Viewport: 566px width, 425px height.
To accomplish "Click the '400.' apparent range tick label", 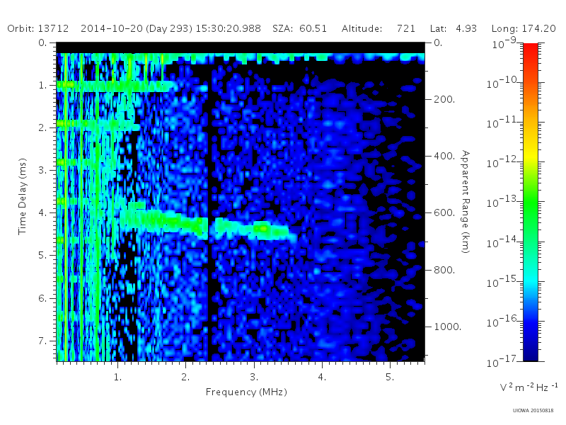I will (x=444, y=156).
